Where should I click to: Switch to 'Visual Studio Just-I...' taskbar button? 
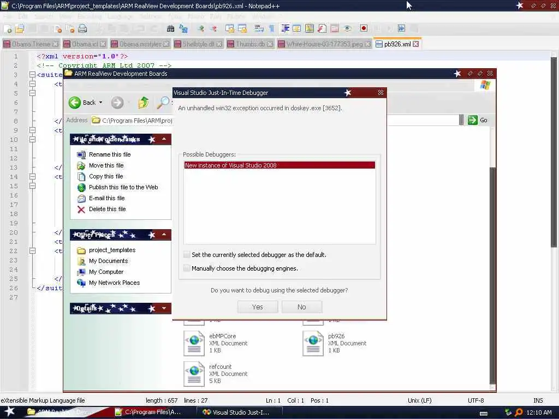coord(240,412)
